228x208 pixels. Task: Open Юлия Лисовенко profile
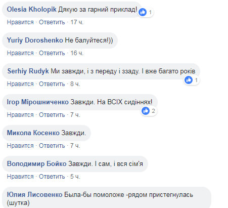coord(35,195)
